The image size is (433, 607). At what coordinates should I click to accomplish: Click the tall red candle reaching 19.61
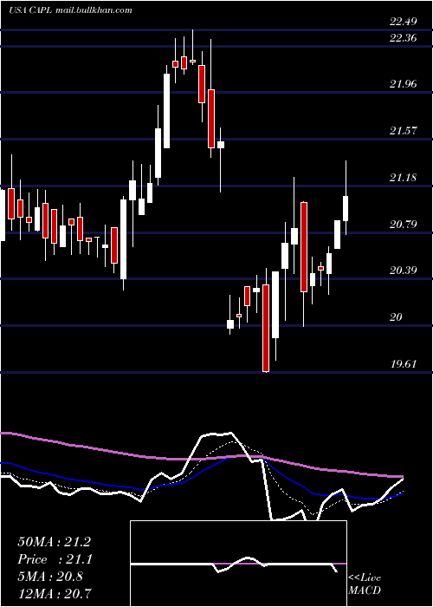click(266, 328)
